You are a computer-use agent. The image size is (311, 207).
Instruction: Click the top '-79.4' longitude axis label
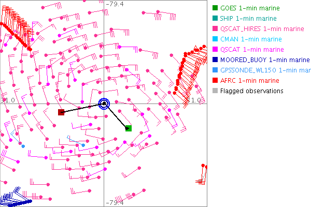tap(114, 4)
